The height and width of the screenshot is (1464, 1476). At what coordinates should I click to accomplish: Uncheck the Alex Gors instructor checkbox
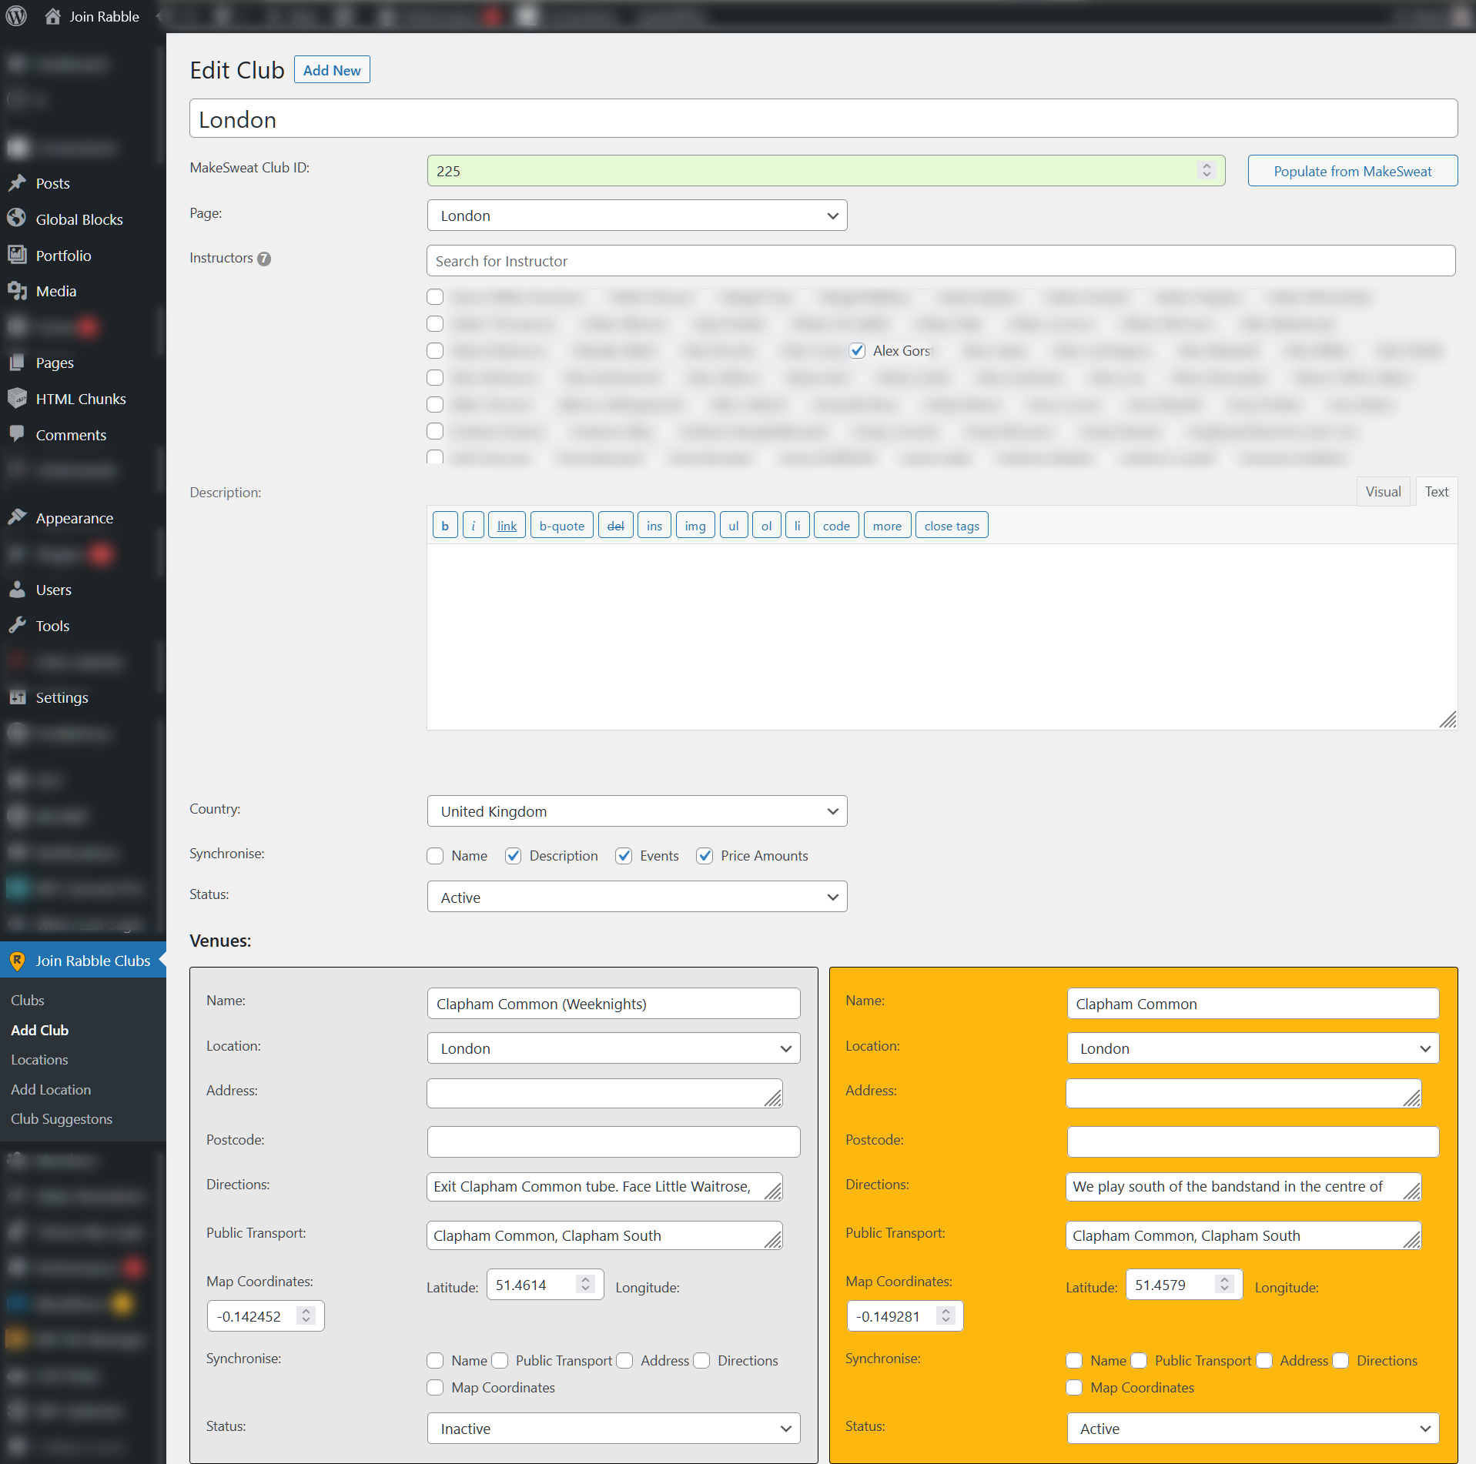857,351
